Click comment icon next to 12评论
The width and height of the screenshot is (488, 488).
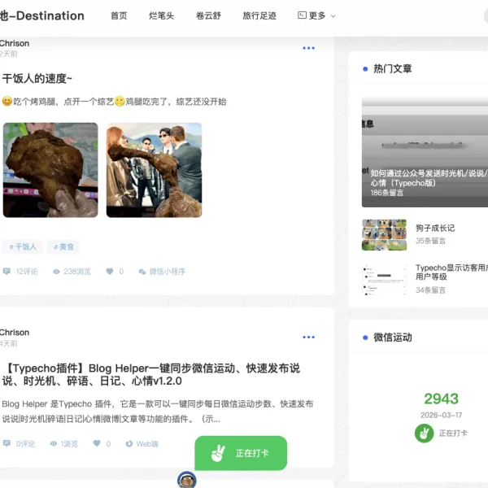click(x=7, y=272)
